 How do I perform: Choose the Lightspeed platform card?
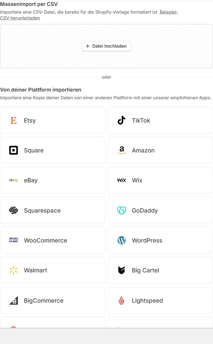pyautogui.click(x=160, y=300)
